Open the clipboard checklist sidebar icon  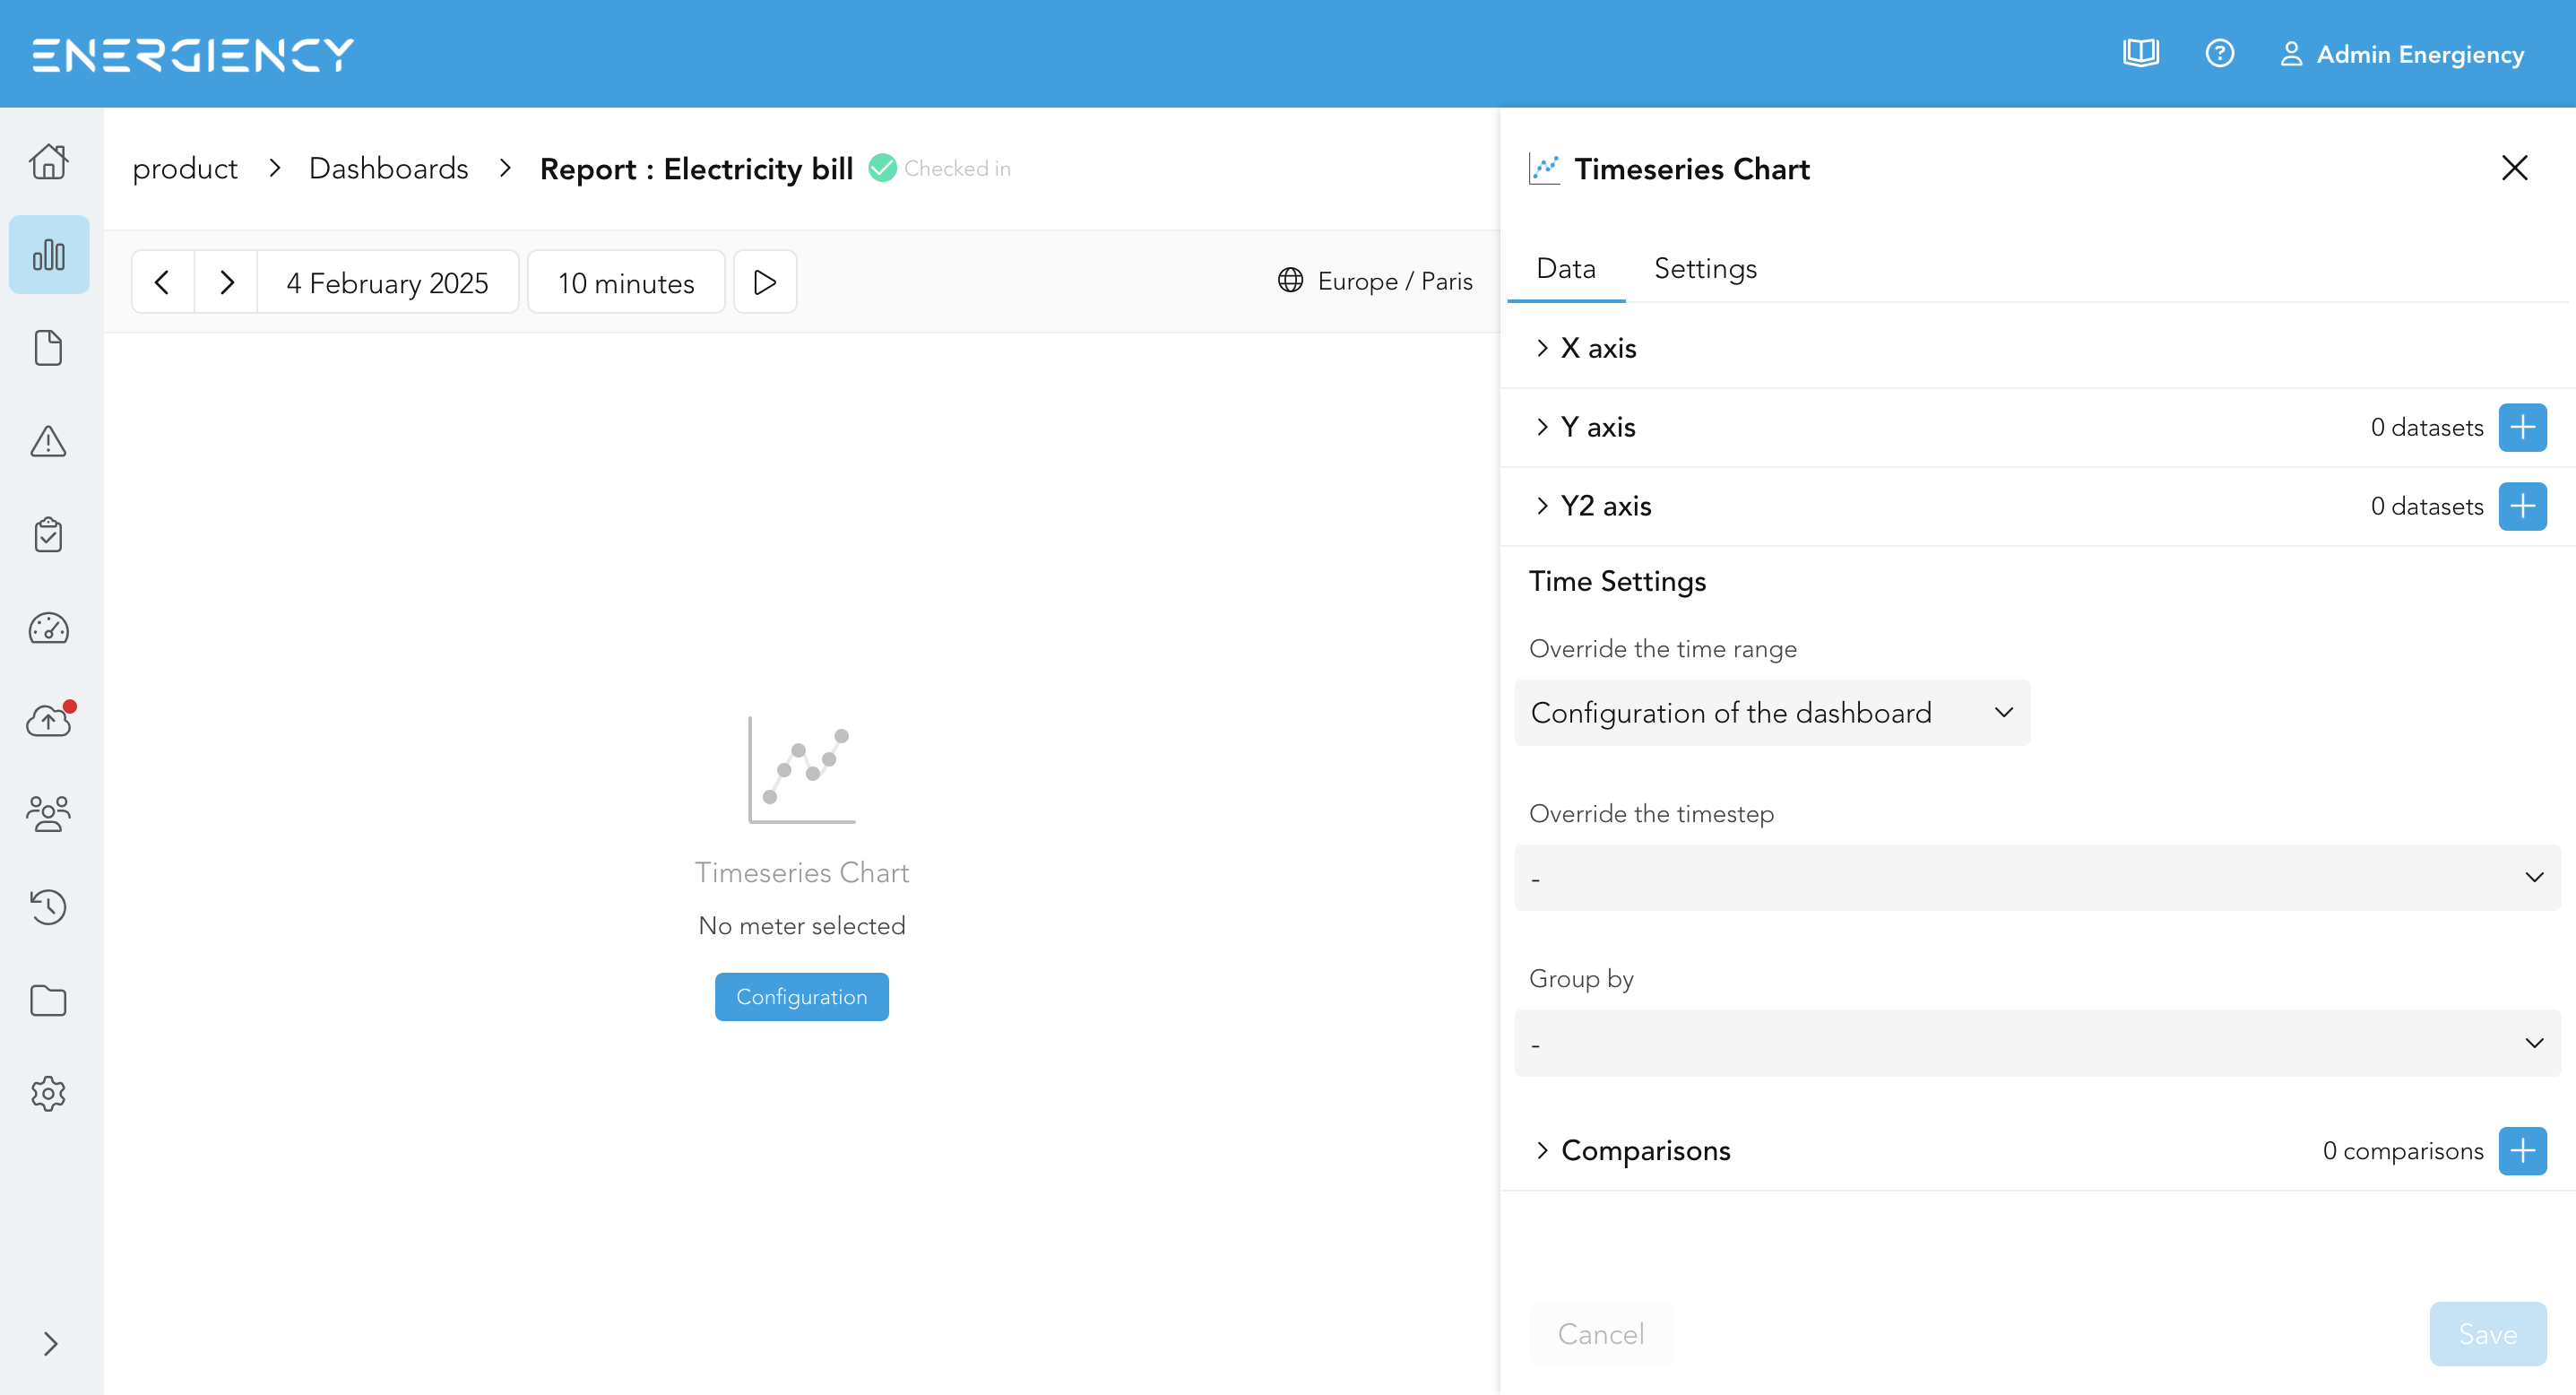coord(48,534)
